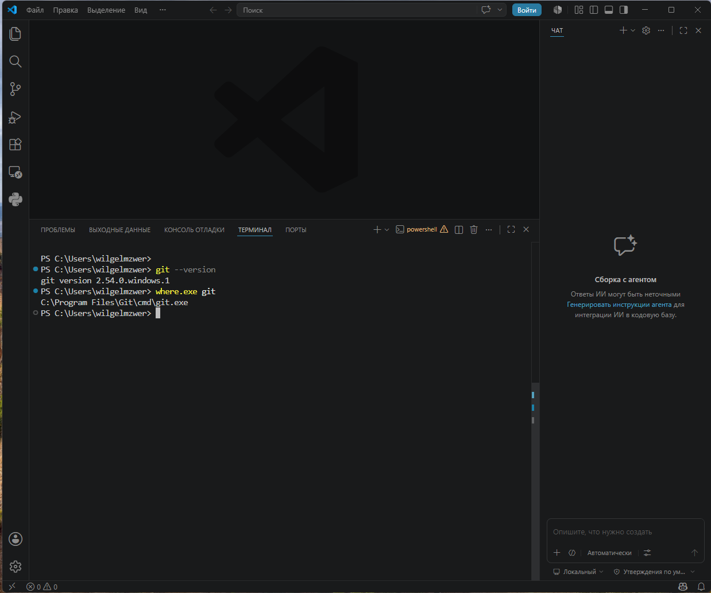Open the Автоматически model picker
The height and width of the screenshot is (593, 711).
[609, 553]
